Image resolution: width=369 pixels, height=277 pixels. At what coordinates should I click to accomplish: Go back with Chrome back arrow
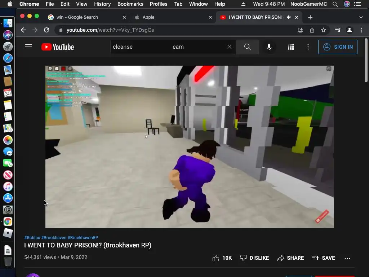pos(23,30)
